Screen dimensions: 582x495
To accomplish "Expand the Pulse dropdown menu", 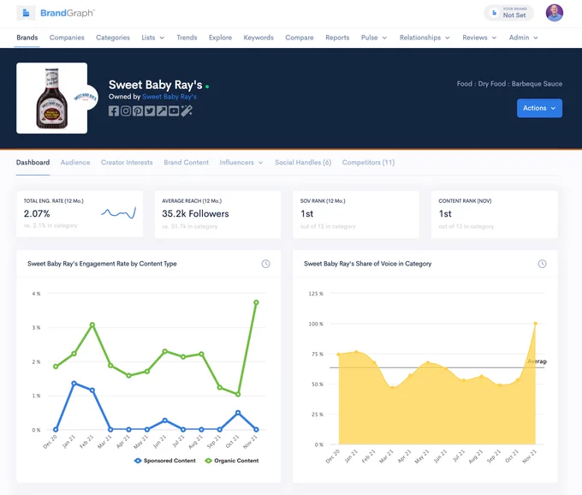I will pyautogui.click(x=374, y=38).
